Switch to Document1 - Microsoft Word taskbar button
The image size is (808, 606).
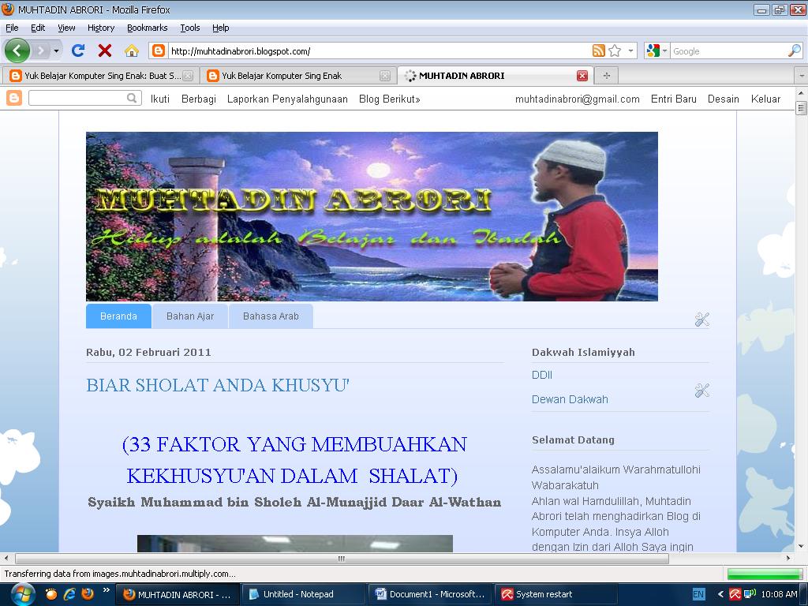431,595
